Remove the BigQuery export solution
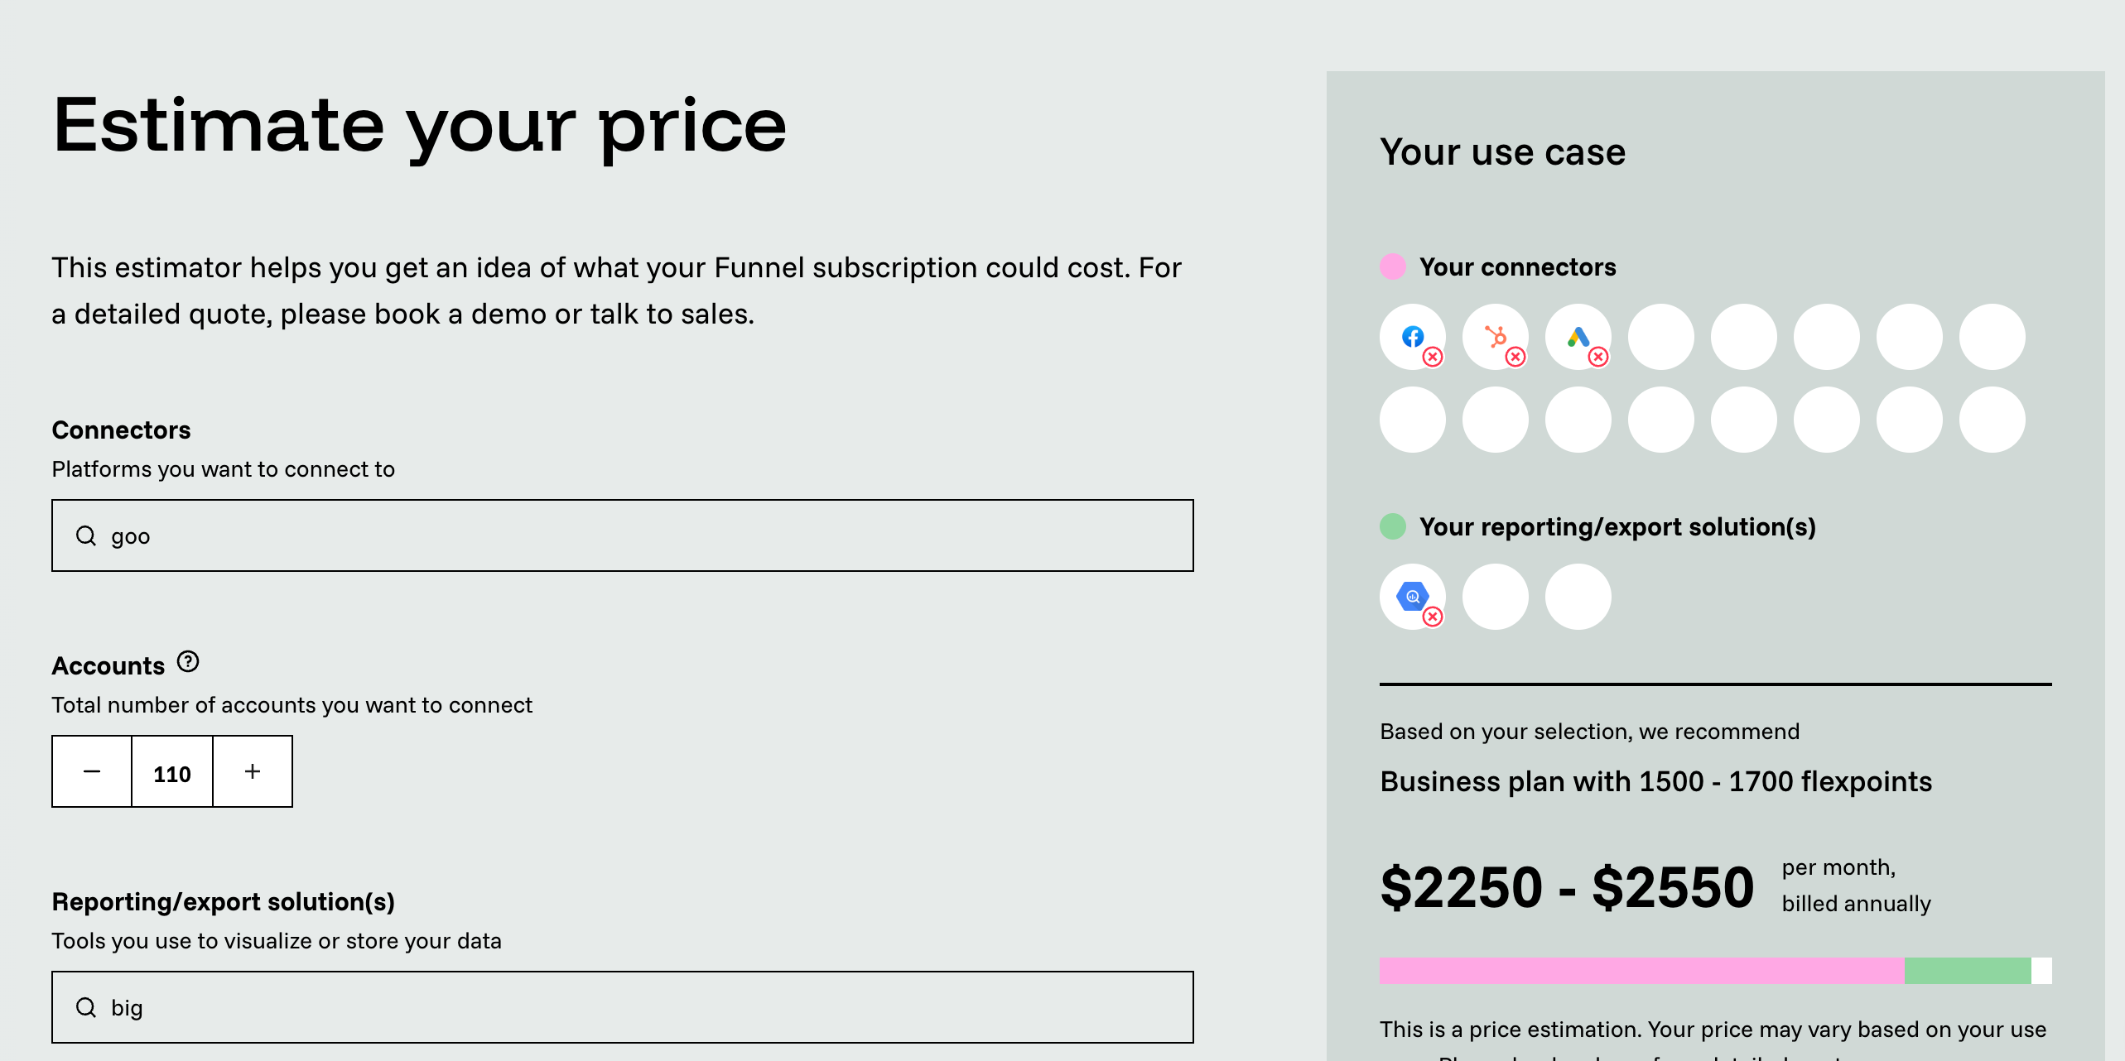 (1433, 617)
